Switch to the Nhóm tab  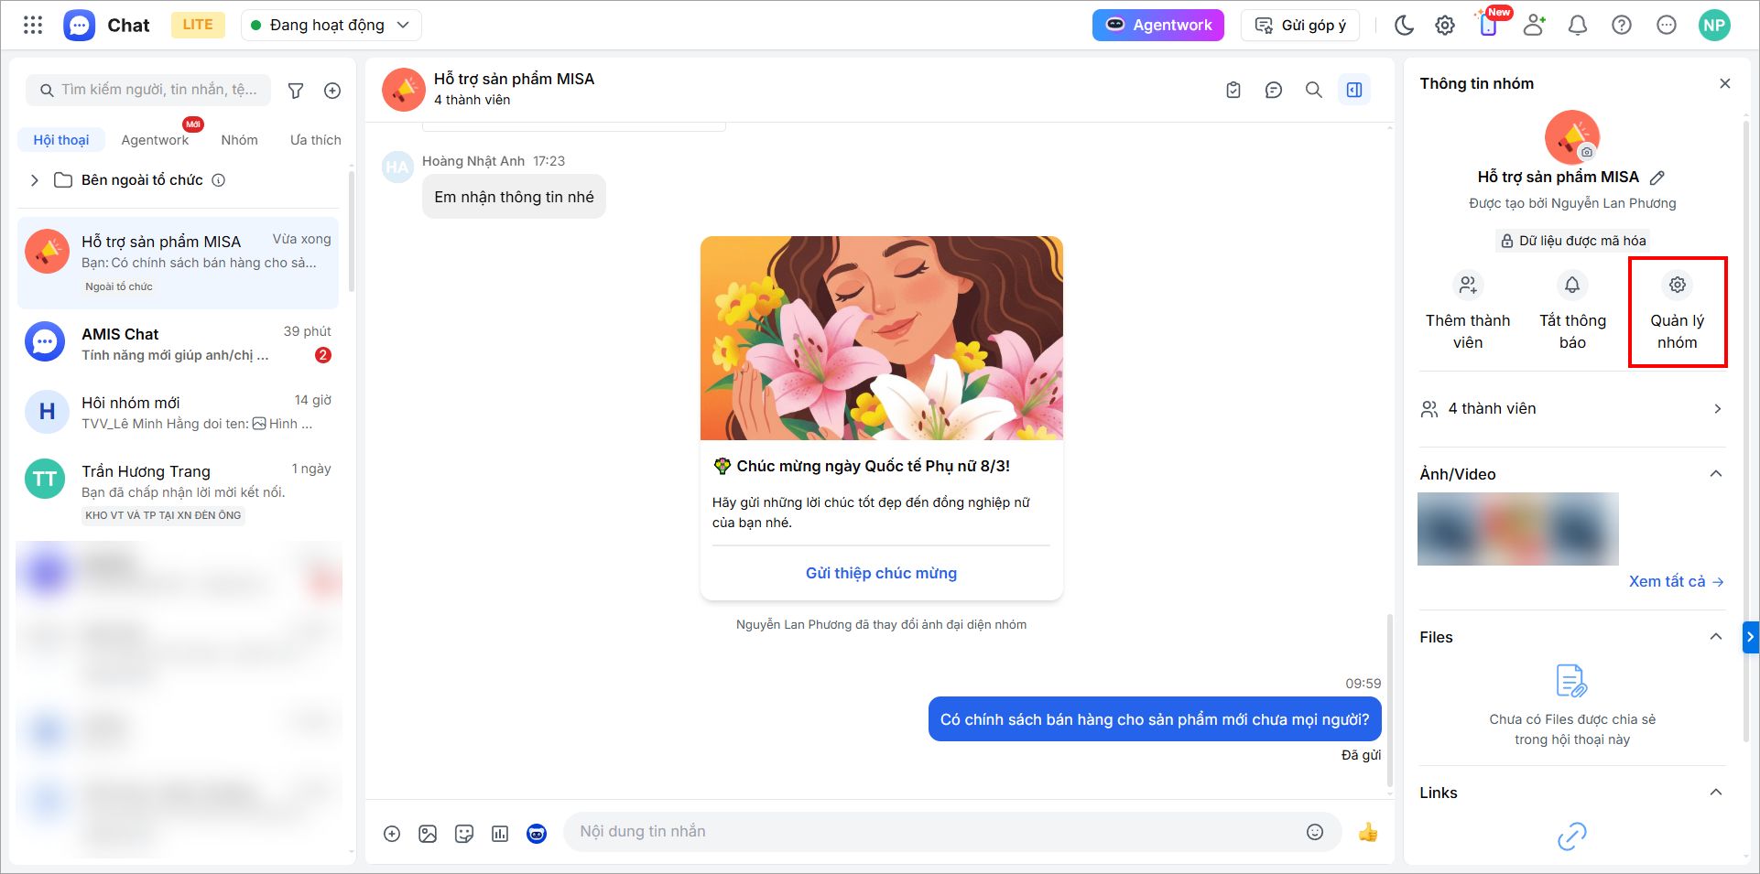(239, 140)
